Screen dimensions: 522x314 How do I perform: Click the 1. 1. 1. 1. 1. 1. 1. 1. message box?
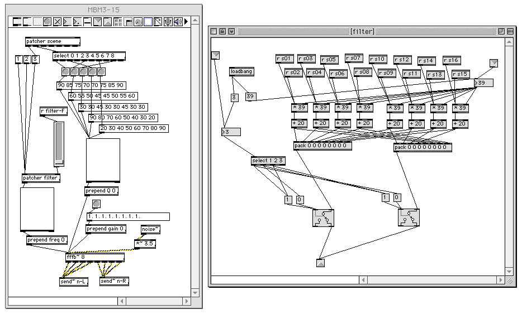128,216
